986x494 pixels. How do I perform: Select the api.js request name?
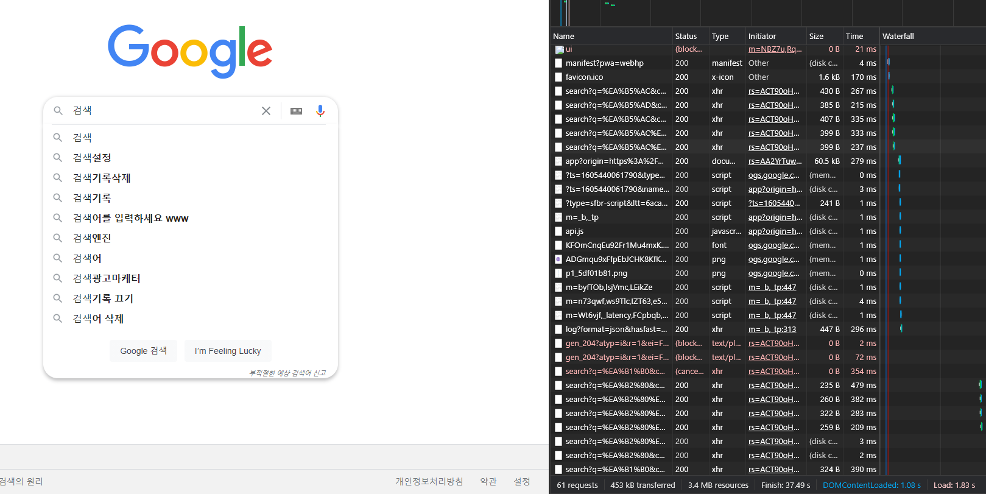coord(574,231)
